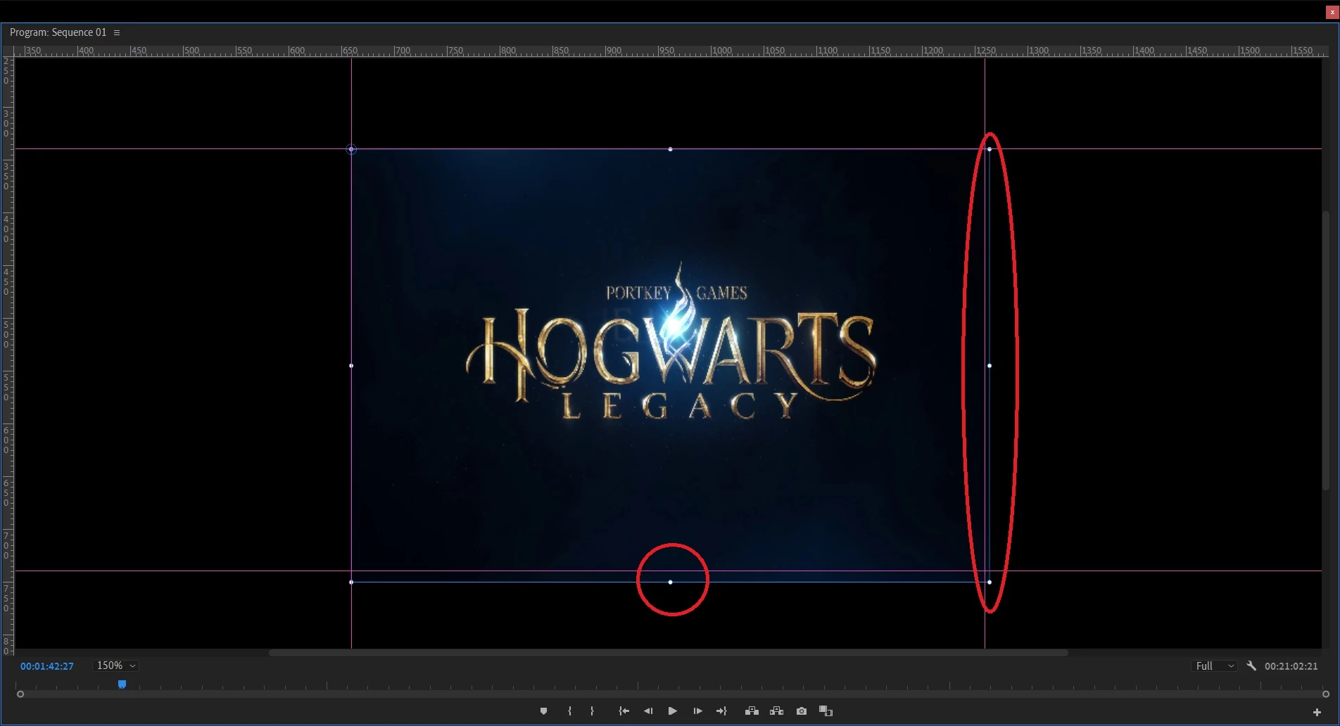Click the right zoom scroll bar handle
Screen dimensions: 1340x726
[1326, 694]
